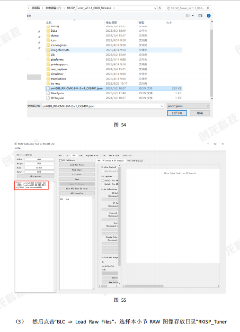
Task: Click the Width input field
Action: [39, 159]
